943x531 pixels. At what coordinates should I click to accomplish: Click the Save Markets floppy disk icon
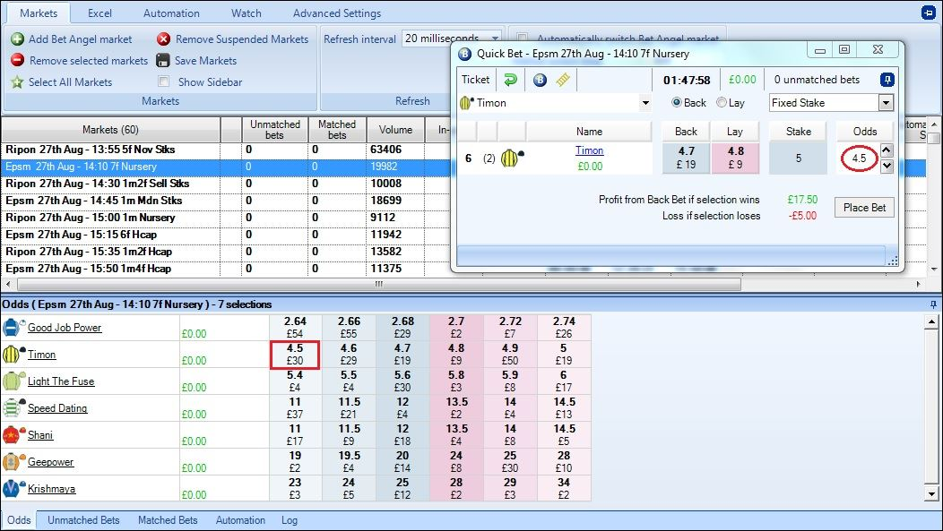(x=163, y=60)
